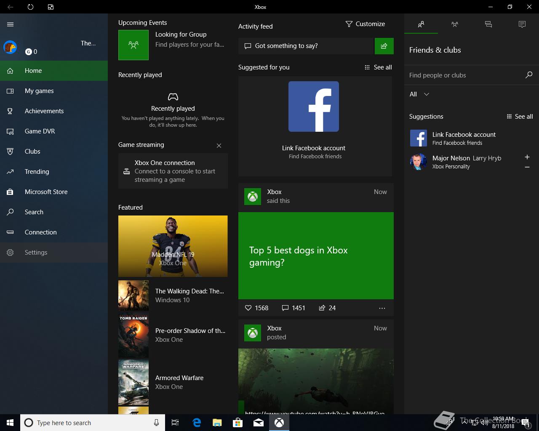Click Xbox avatar on 'posted' post
Viewport: 539px width, 431px height.
253,333
